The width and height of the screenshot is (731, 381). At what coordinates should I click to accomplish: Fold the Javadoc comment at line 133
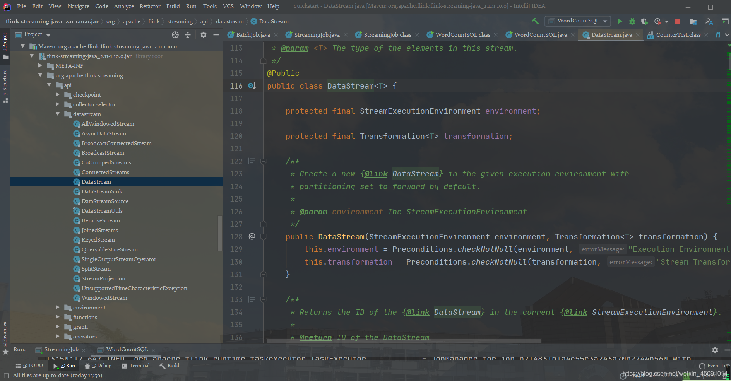tap(263, 299)
